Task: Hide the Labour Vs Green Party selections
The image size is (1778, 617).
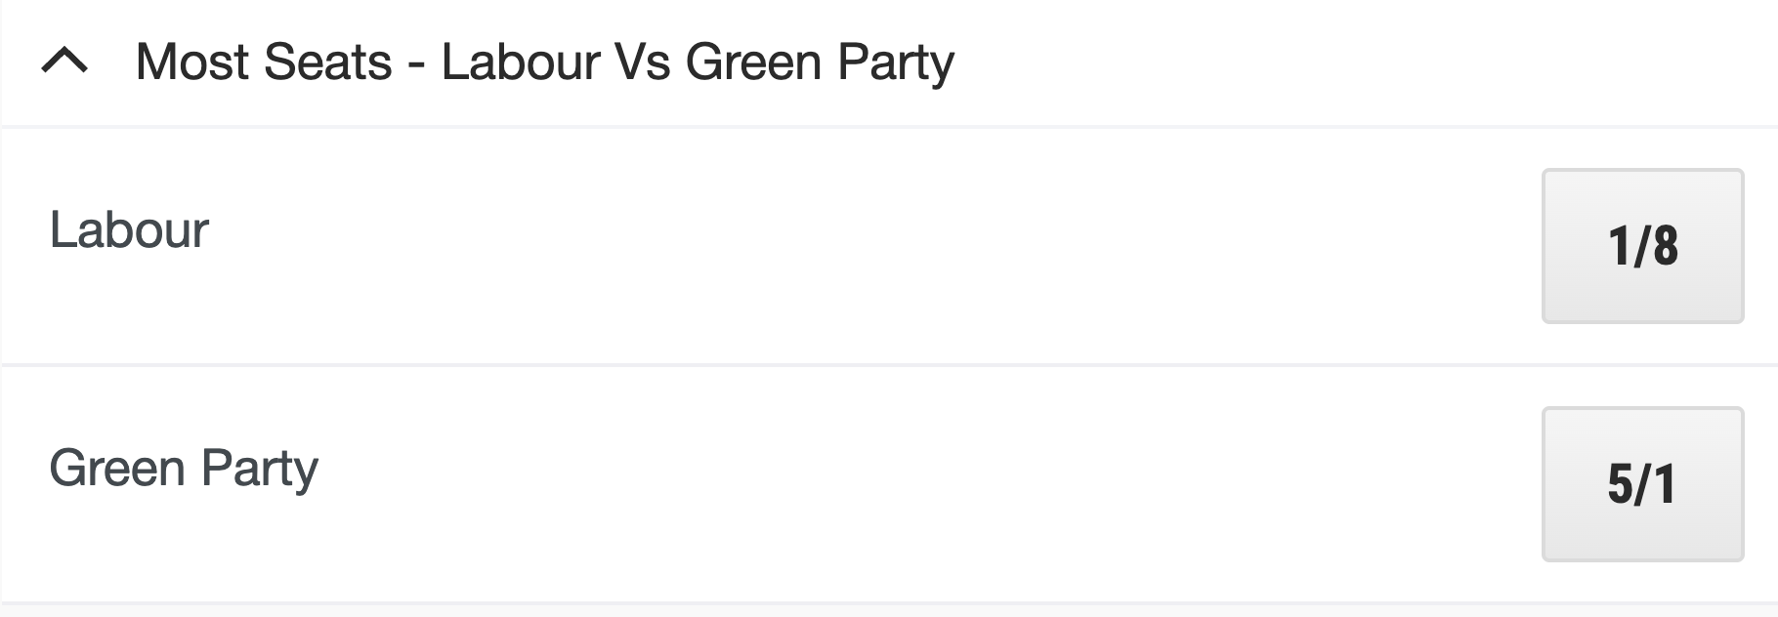Action: coord(64,62)
